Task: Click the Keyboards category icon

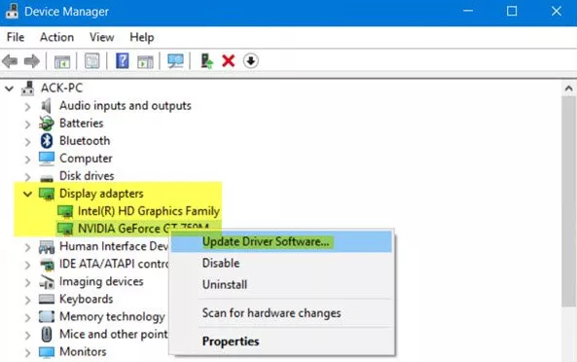Action: click(47, 299)
